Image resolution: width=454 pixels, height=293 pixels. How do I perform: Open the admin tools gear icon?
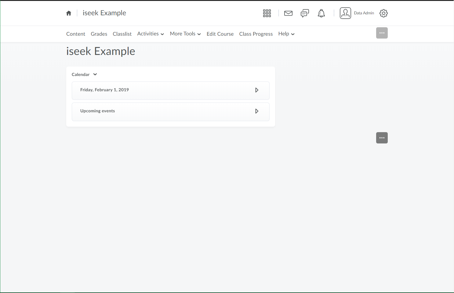383,13
